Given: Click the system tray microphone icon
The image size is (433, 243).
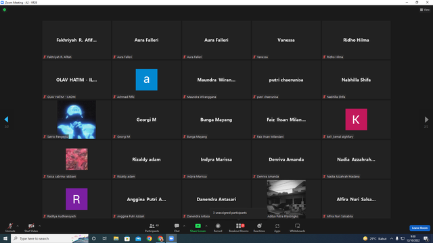Looking at the screenshot, I should pos(397,238).
